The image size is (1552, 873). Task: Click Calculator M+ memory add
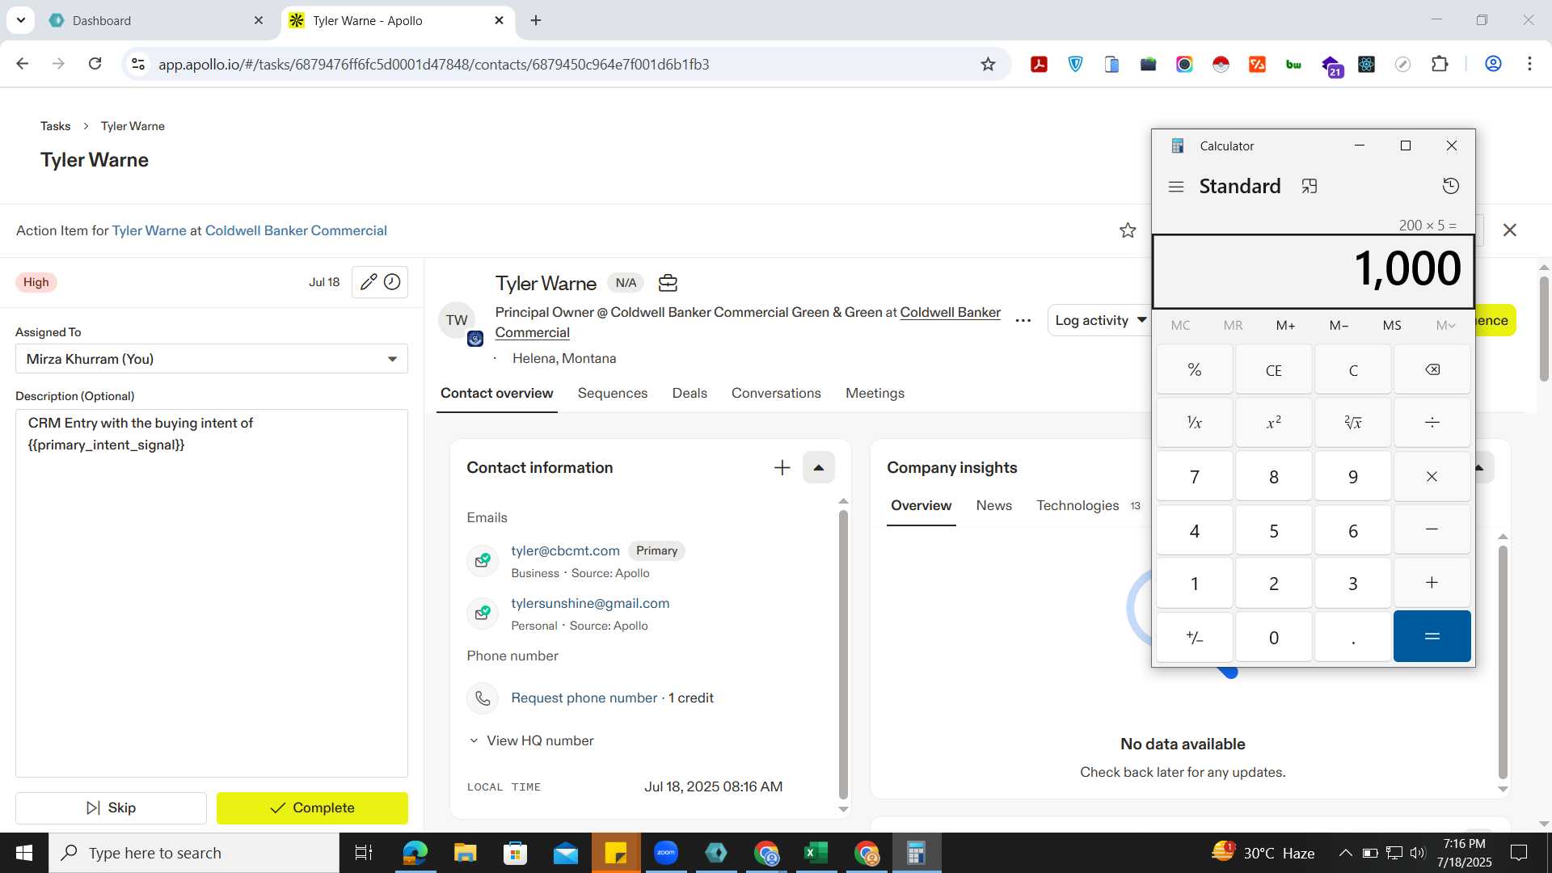pyautogui.click(x=1285, y=325)
